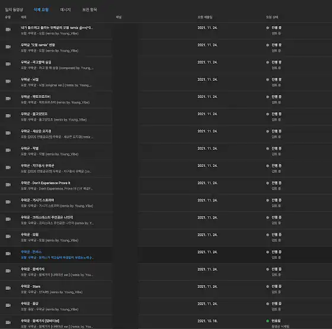Click green status dot in the last row

(267, 321)
